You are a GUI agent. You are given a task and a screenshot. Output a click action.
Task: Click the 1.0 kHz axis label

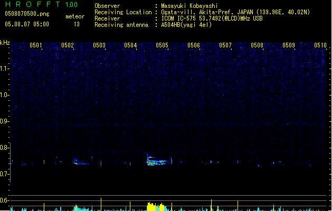pos(5,95)
